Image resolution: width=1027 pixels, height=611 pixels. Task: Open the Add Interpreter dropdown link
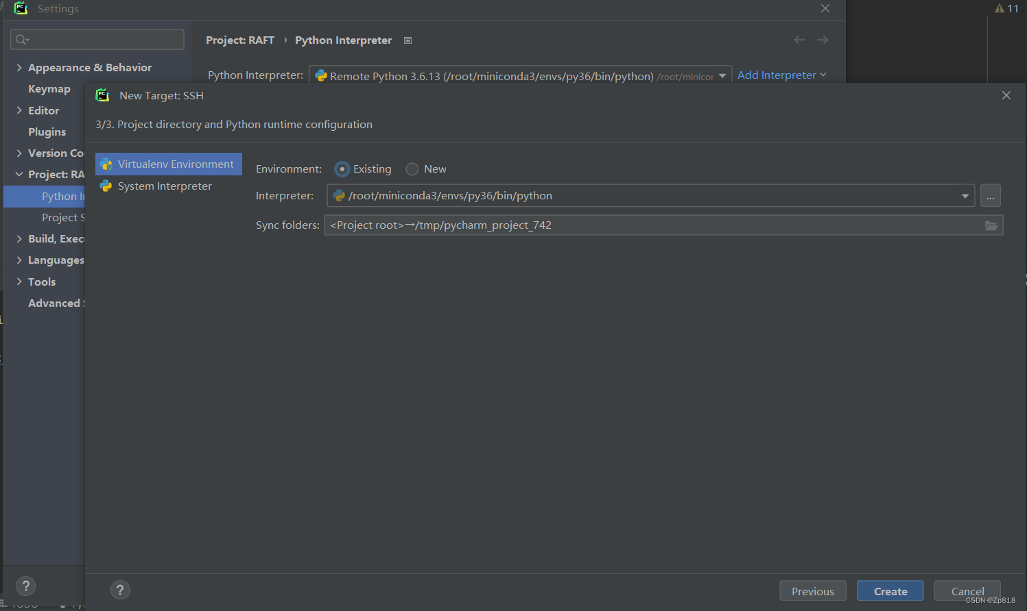pos(781,75)
